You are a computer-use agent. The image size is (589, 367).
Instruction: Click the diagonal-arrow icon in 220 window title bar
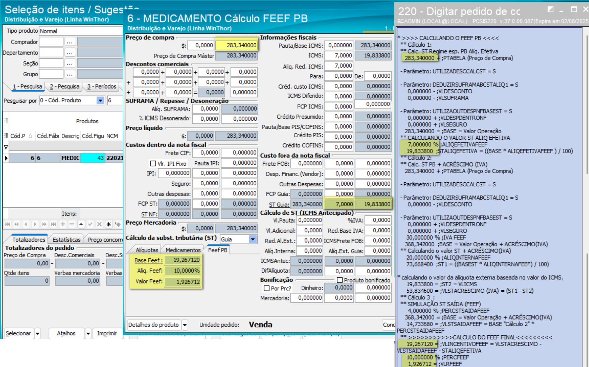(x=550, y=9)
